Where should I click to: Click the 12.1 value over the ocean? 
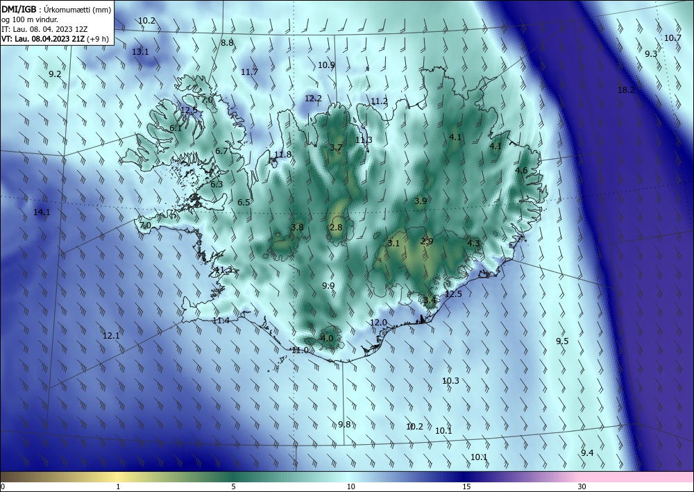[x=111, y=336]
